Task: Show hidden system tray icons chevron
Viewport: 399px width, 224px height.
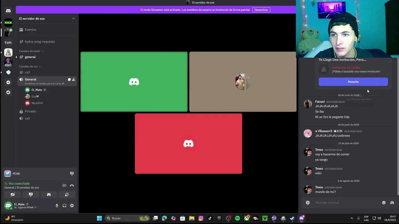Action: 352,218
